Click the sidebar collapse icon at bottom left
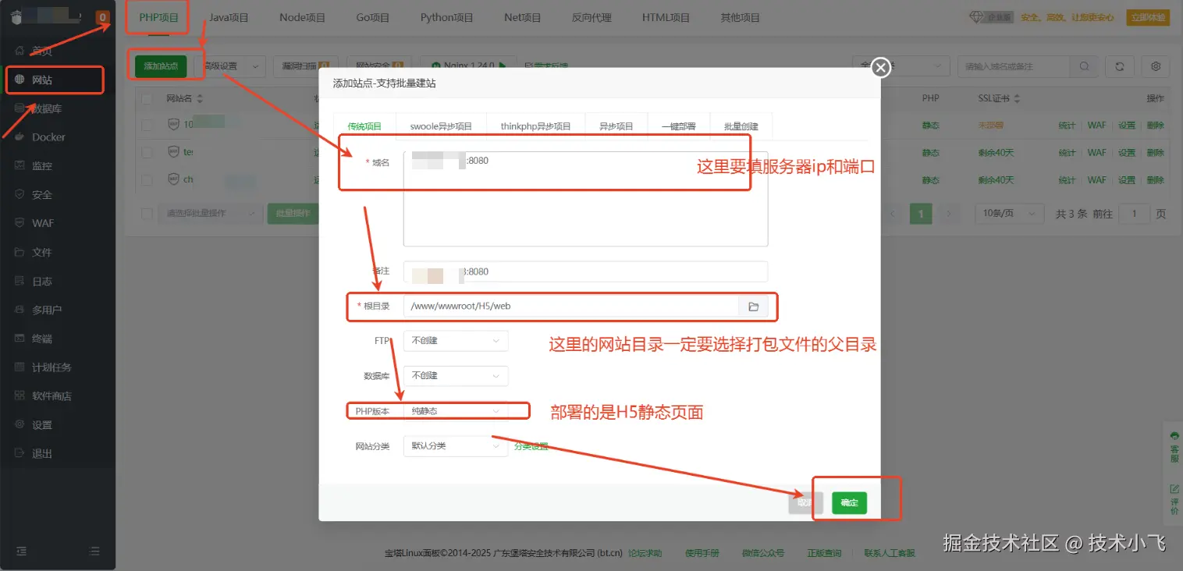Viewport: 1183px width, 571px height. [x=22, y=551]
